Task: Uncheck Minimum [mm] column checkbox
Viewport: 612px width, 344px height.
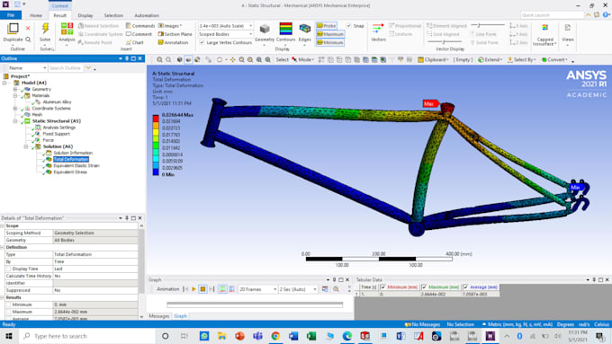Action: click(382, 287)
